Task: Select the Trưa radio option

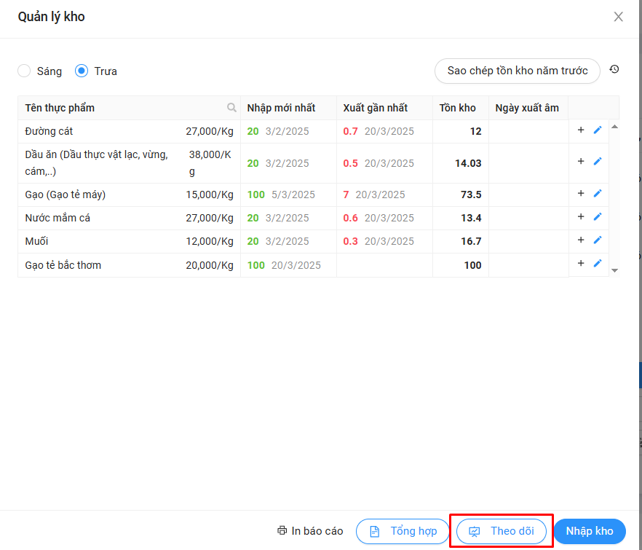Action: pos(82,71)
